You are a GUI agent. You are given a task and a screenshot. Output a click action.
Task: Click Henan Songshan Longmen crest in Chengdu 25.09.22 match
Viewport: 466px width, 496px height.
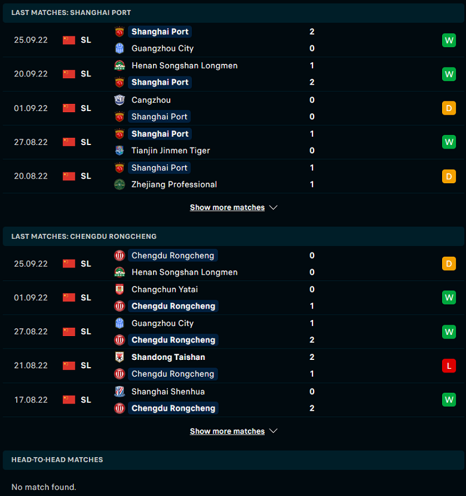119,272
